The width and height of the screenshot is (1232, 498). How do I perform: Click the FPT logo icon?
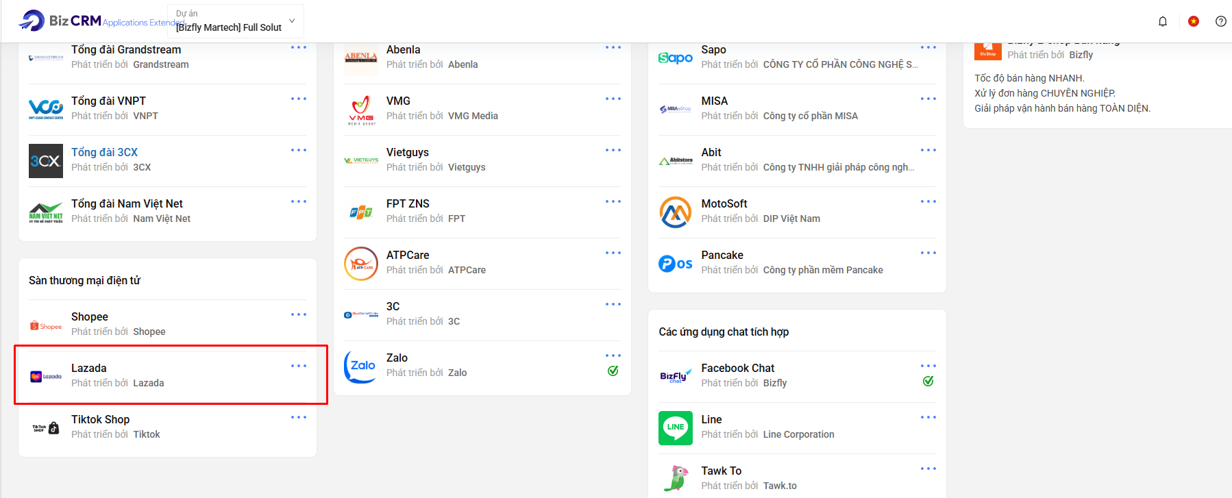[x=361, y=212]
